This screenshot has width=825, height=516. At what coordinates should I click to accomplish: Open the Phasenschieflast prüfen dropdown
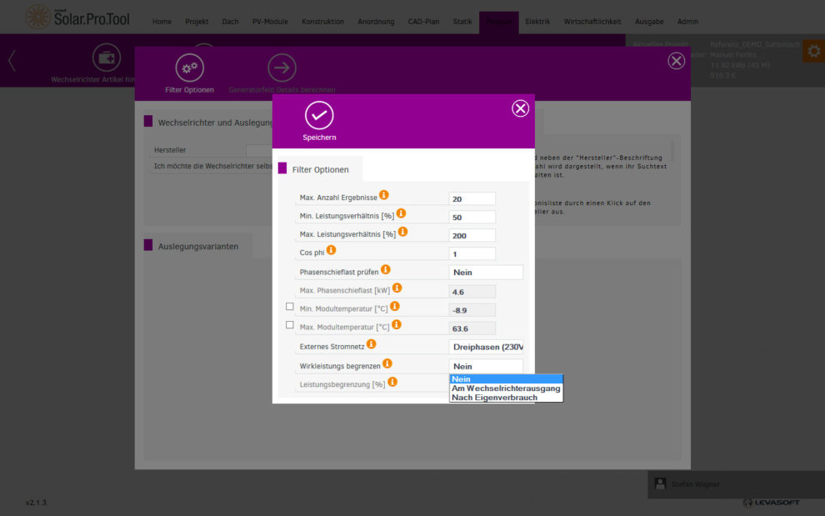(x=486, y=273)
